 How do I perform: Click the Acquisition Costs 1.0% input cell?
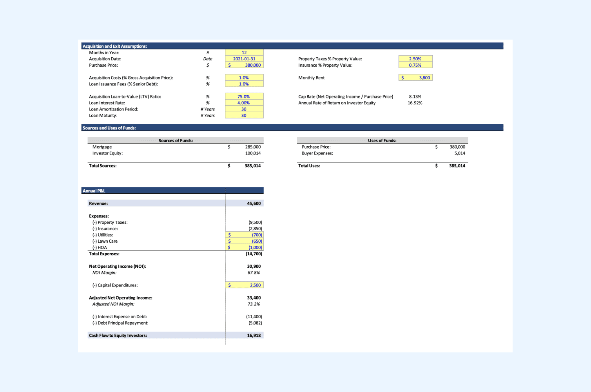(x=244, y=78)
